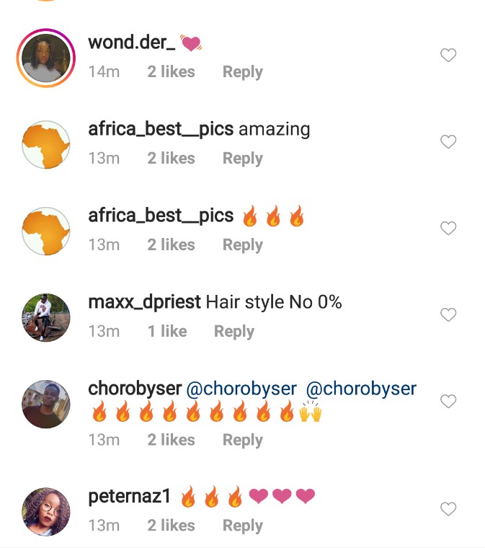Like the maxx_dpriest comment
Screen dimensions: 485x548
448,315
